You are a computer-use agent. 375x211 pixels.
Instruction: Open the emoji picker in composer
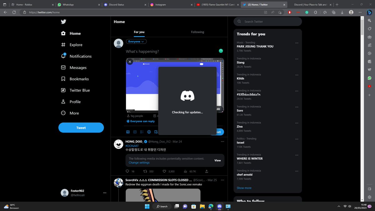(149, 132)
